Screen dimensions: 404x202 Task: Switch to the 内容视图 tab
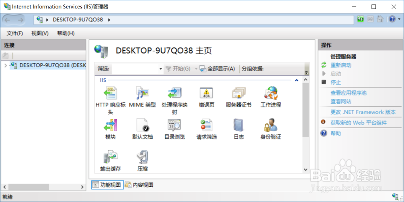[139, 185]
